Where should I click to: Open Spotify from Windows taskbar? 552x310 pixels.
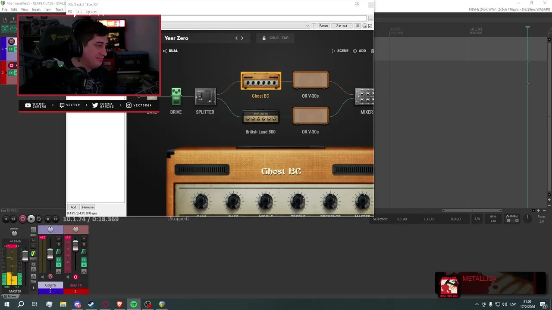tap(134, 304)
